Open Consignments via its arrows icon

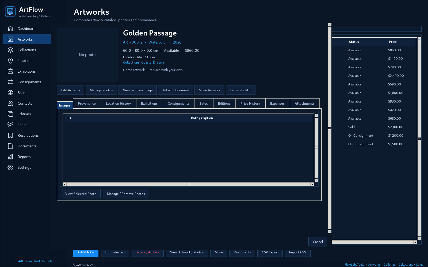point(10,82)
